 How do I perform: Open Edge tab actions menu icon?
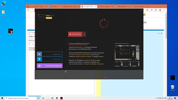tap(28, 7)
